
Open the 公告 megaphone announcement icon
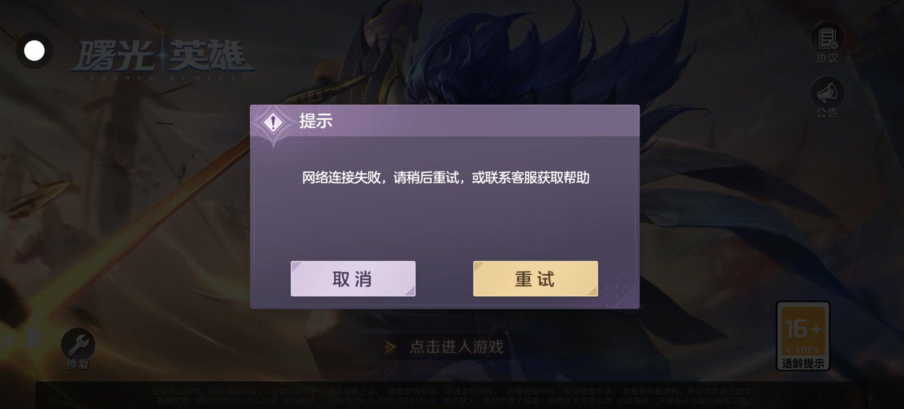tap(828, 93)
